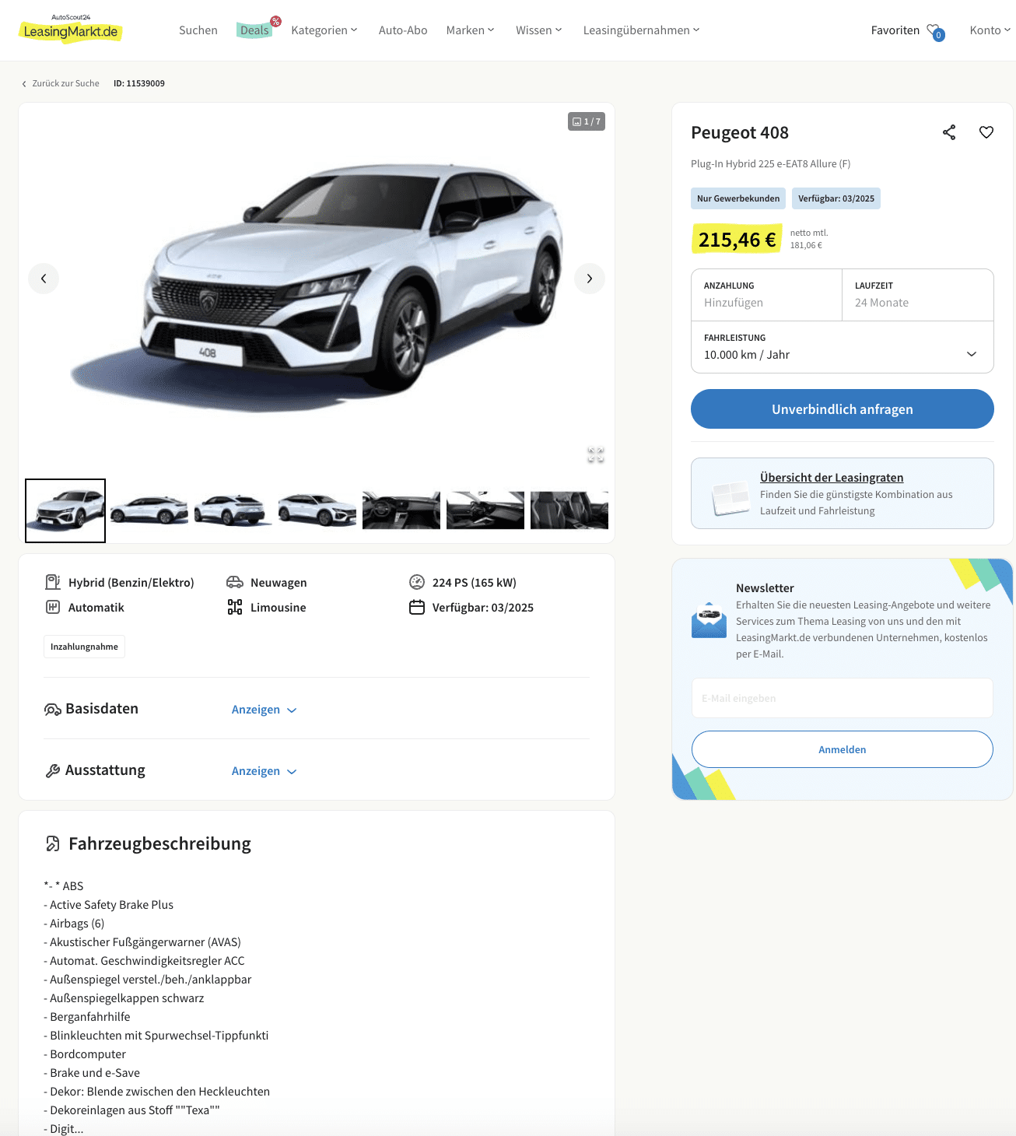This screenshot has width=1016, height=1136.
Task: Open fullscreen gallery with expand icon
Action: coord(596,455)
